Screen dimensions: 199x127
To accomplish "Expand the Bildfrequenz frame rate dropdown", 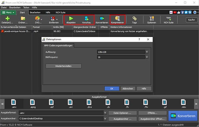I will [147, 57].
